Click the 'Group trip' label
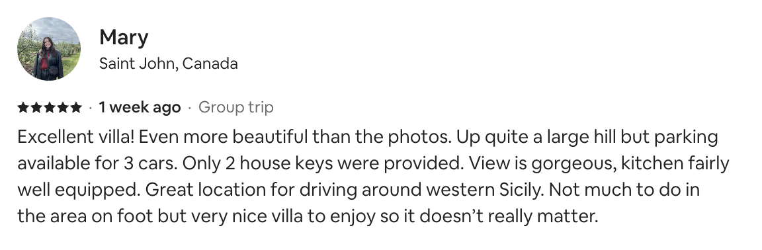The height and width of the screenshot is (250, 762). point(235,108)
